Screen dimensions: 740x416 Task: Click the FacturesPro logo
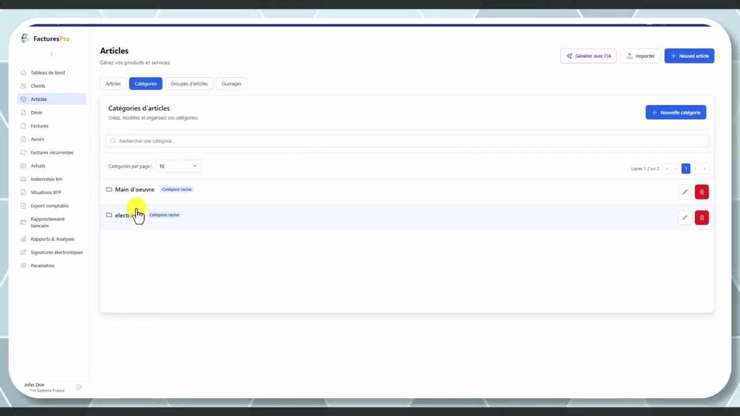45,39
